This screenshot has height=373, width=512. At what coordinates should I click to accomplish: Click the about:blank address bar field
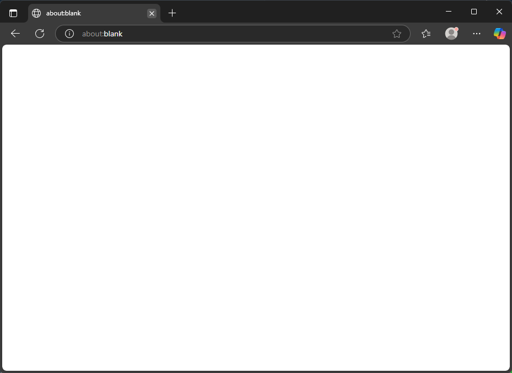point(233,34)
